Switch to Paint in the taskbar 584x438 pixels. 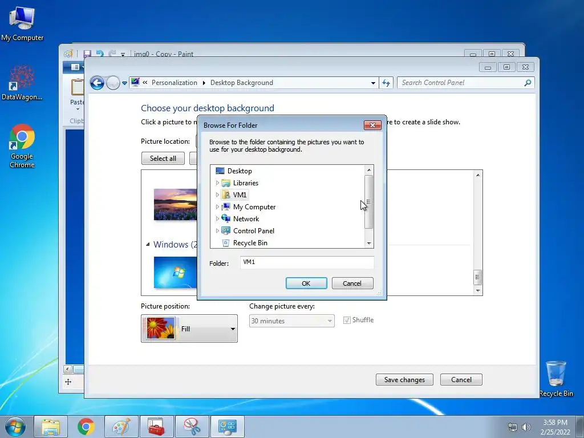point(121,427)
